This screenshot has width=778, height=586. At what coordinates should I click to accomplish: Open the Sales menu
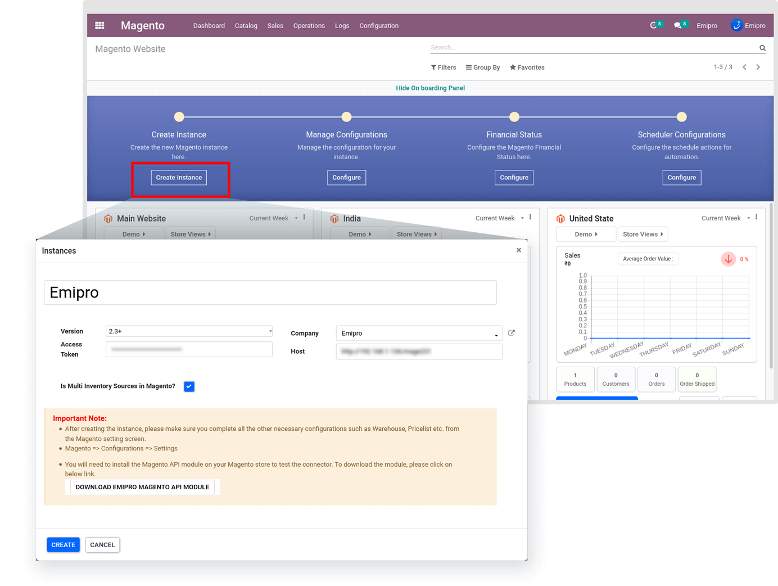tap(275, 26)
